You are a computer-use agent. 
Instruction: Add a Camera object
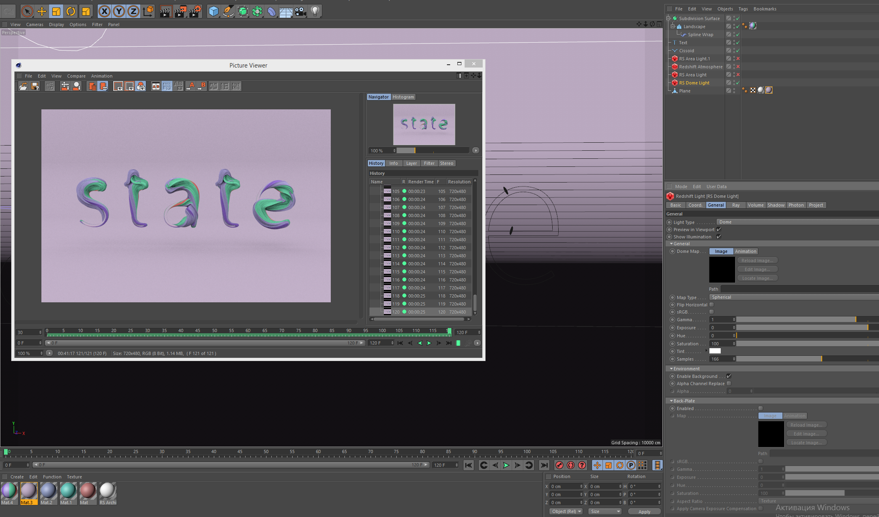pos(300,11)
